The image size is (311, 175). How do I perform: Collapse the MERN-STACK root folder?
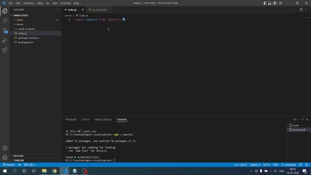(x=35, y=15)
